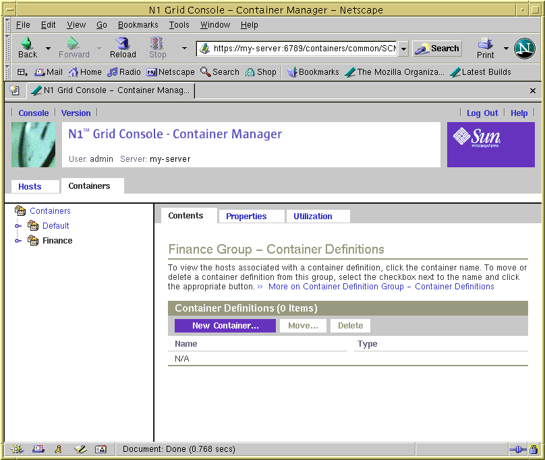Click the sidebar toggle icon on personal toolbar

coord(22,72)
